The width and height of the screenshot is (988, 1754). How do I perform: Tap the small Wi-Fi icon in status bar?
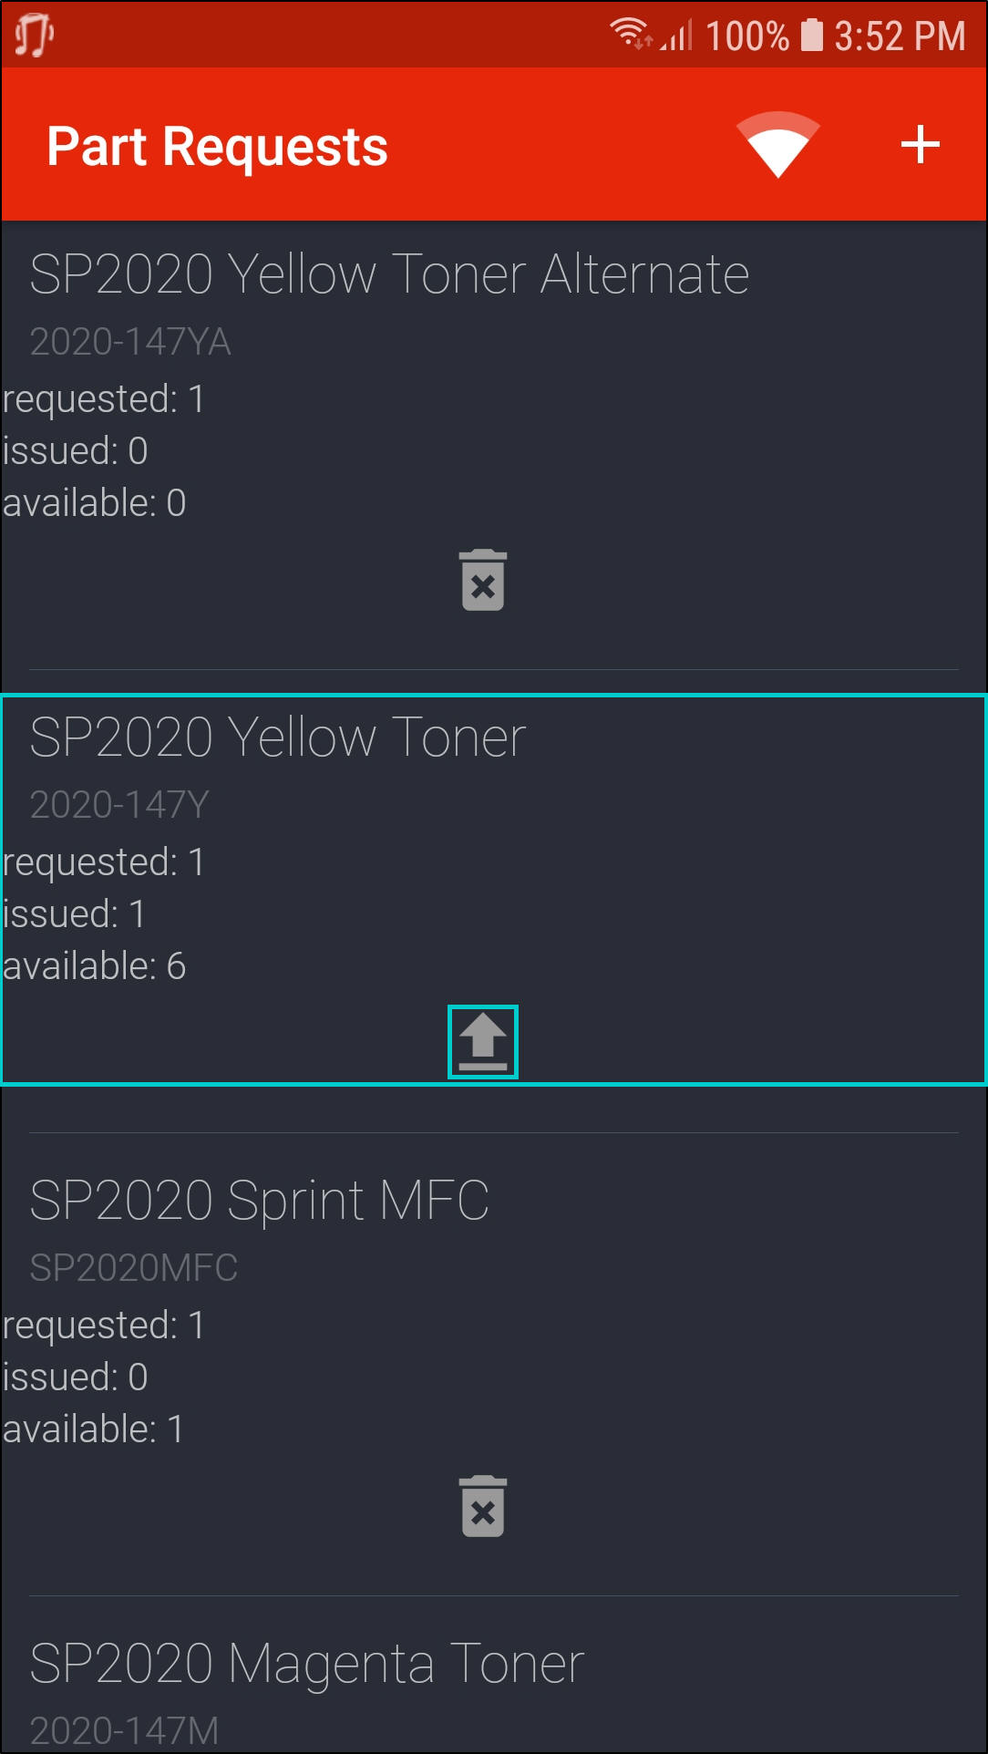630,34
